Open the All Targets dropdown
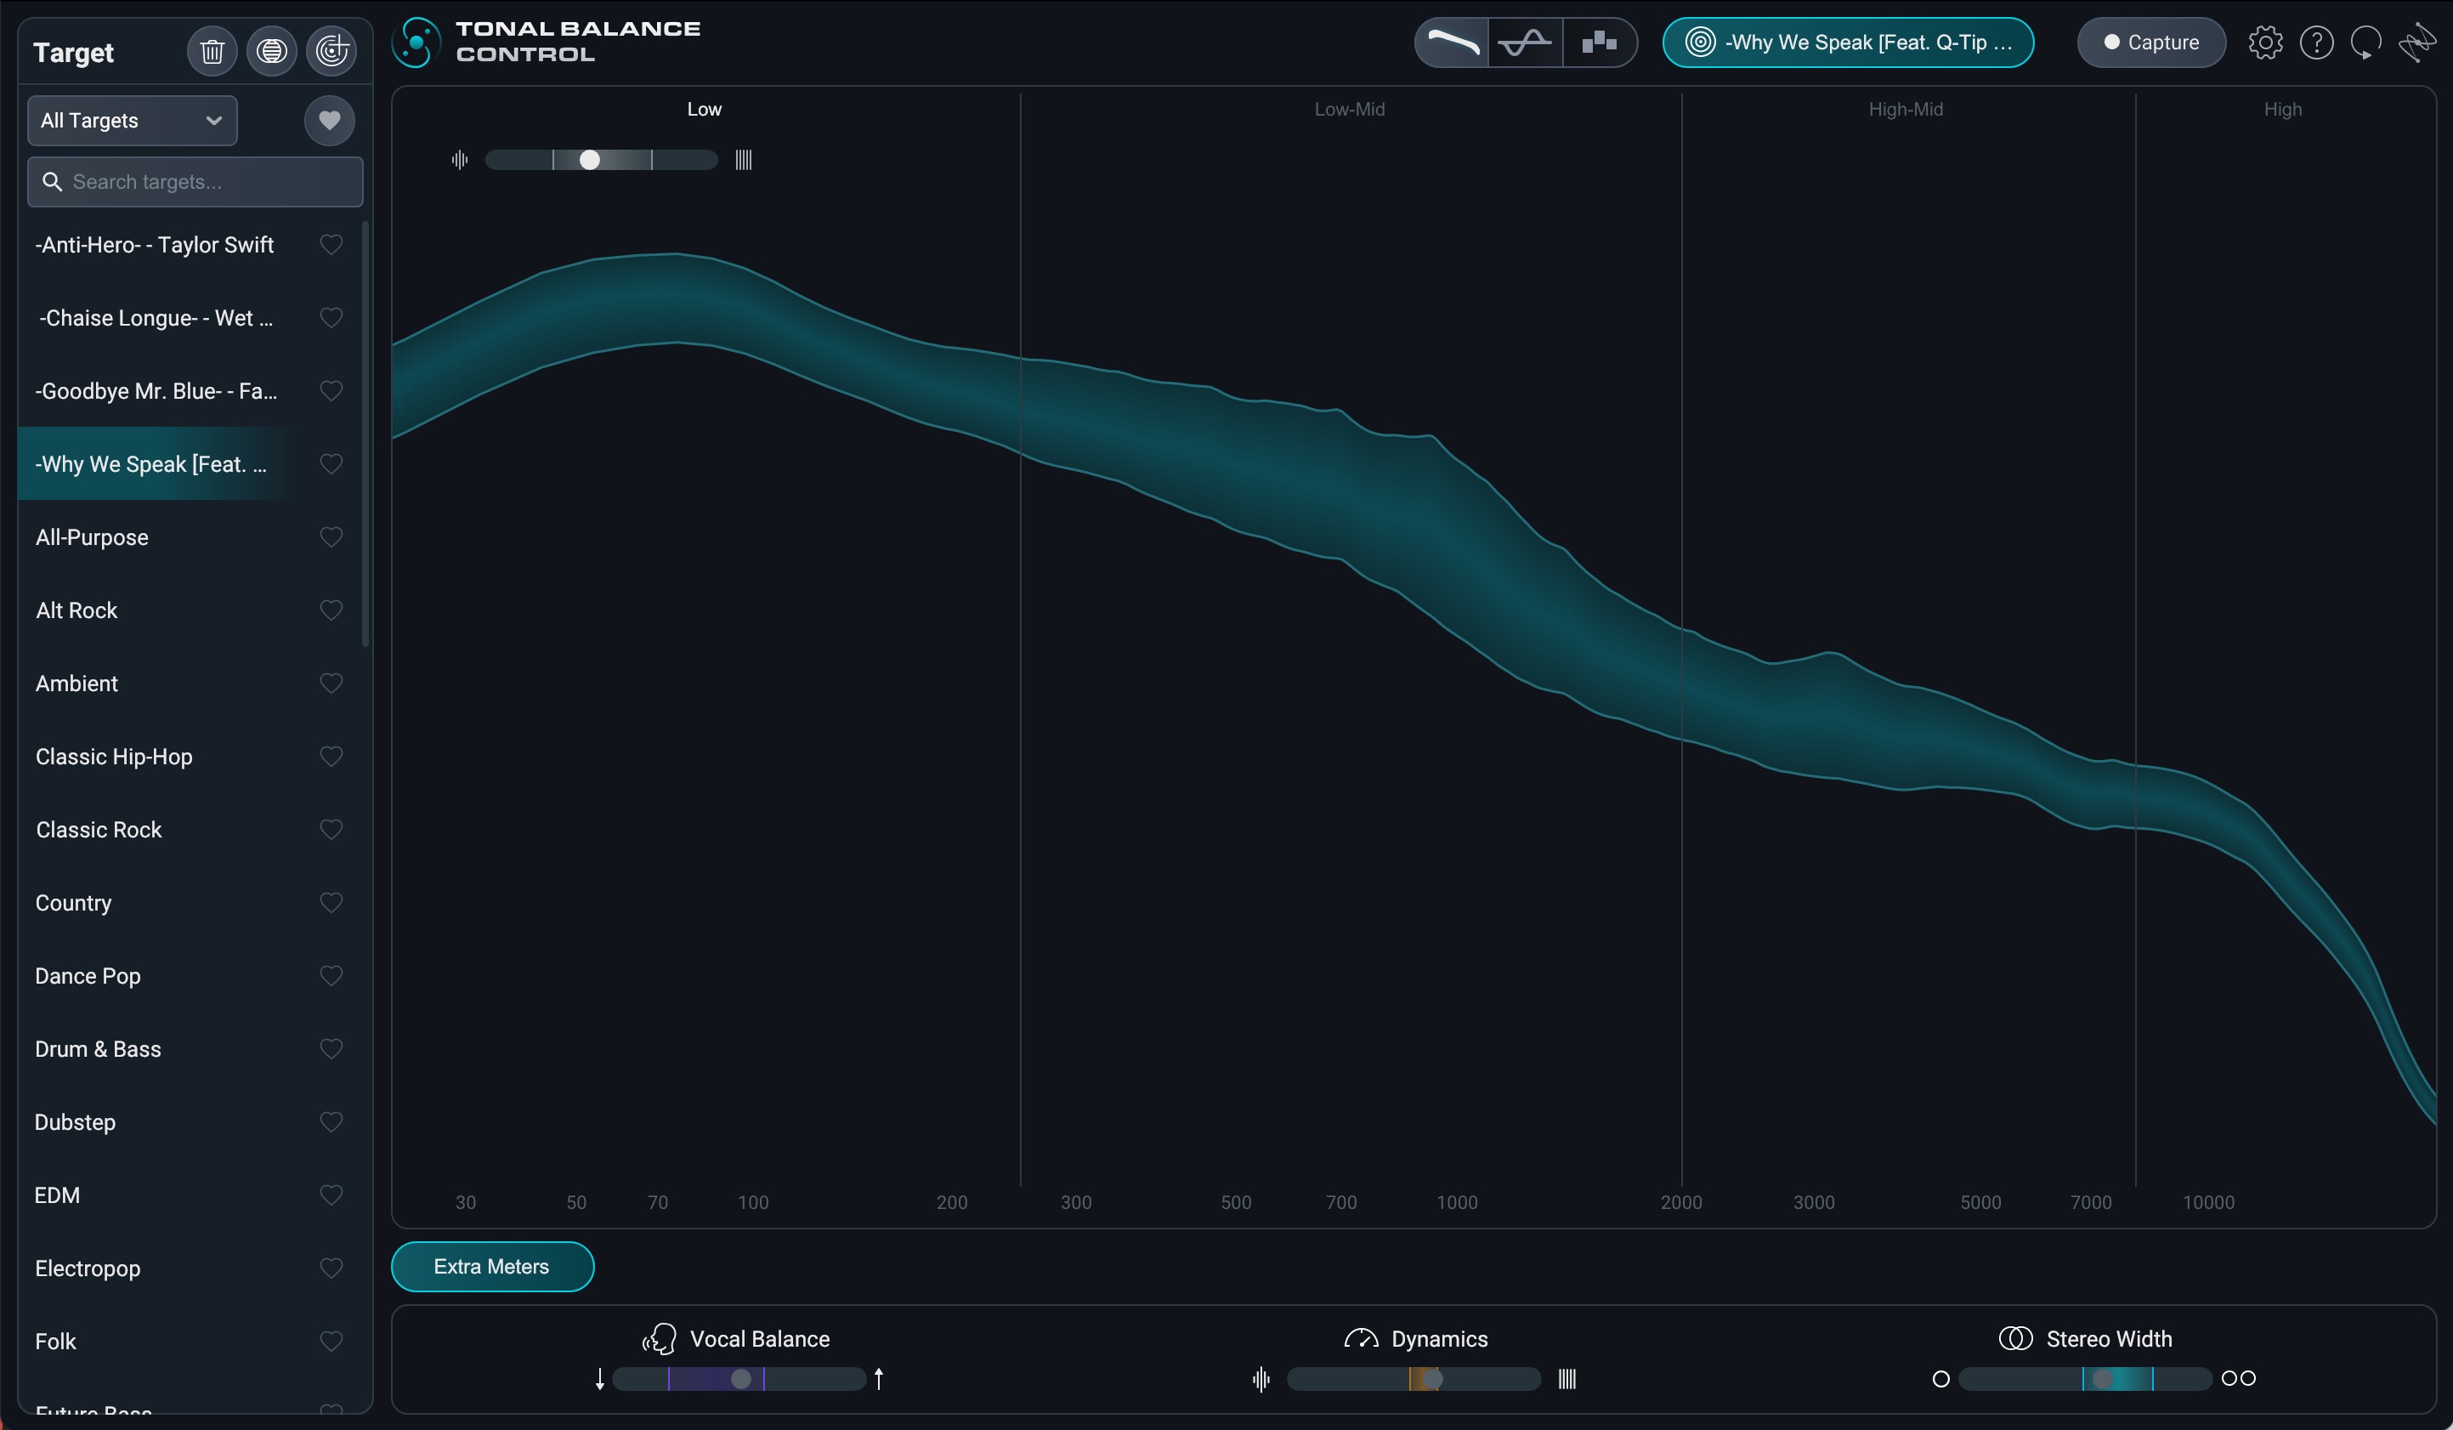 click(133, 121)
